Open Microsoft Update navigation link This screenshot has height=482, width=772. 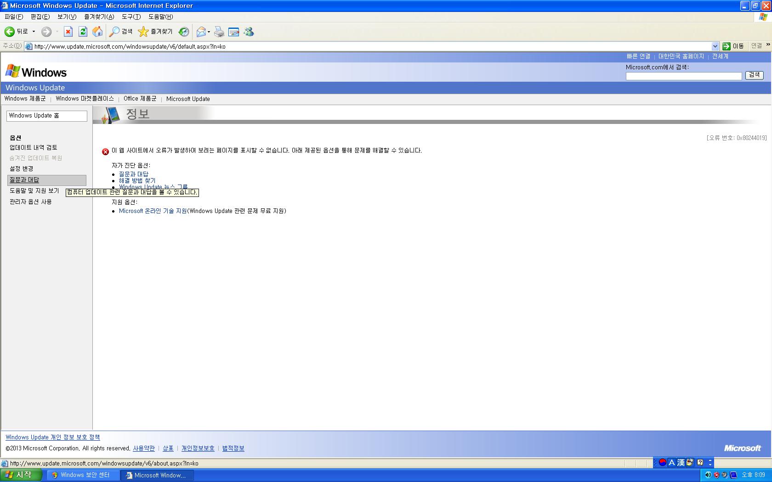[188, 99]
